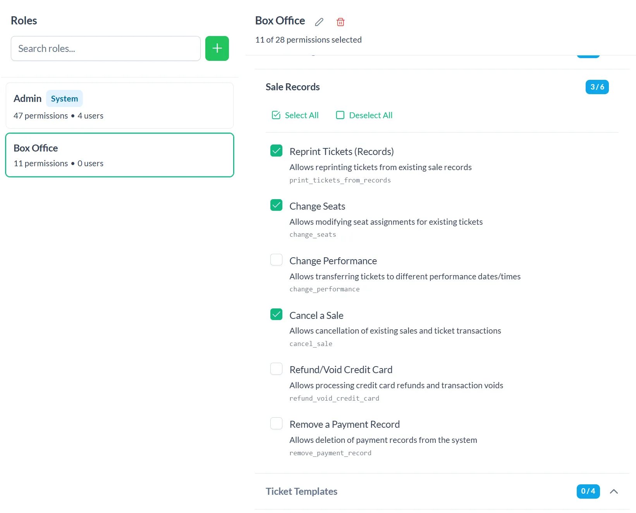The width and height of the screenshot is (636, 513).
Task: Select the Box Office role card
Action: click(x=120, y=155)
